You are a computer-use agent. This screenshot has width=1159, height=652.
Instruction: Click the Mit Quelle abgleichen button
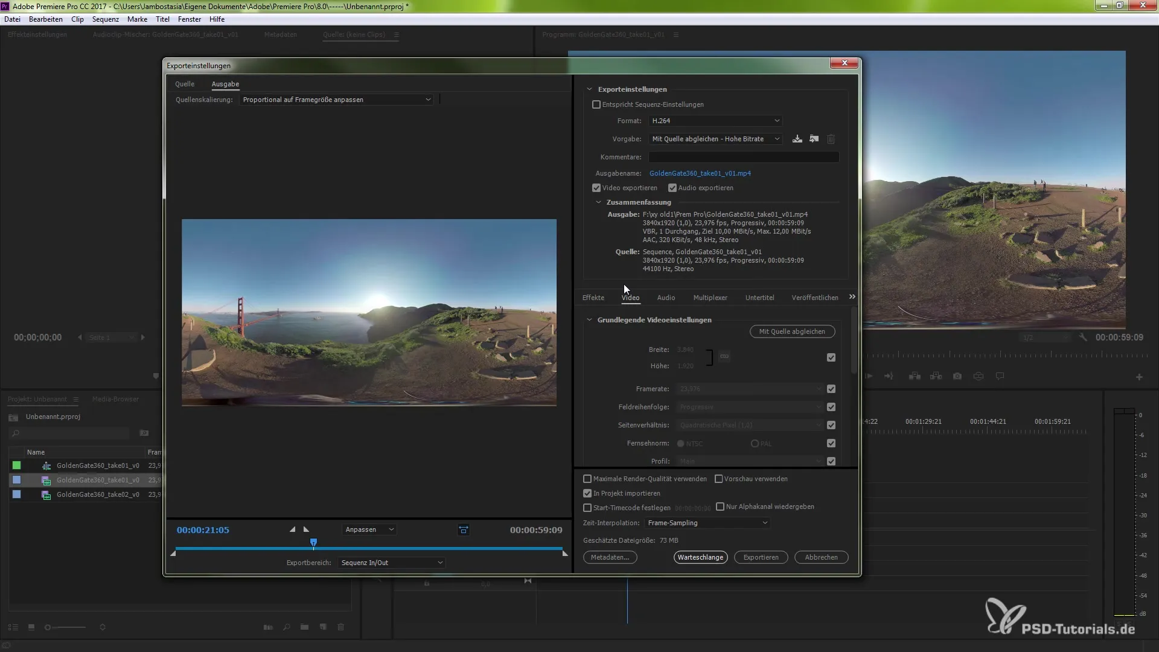[792, 331]
